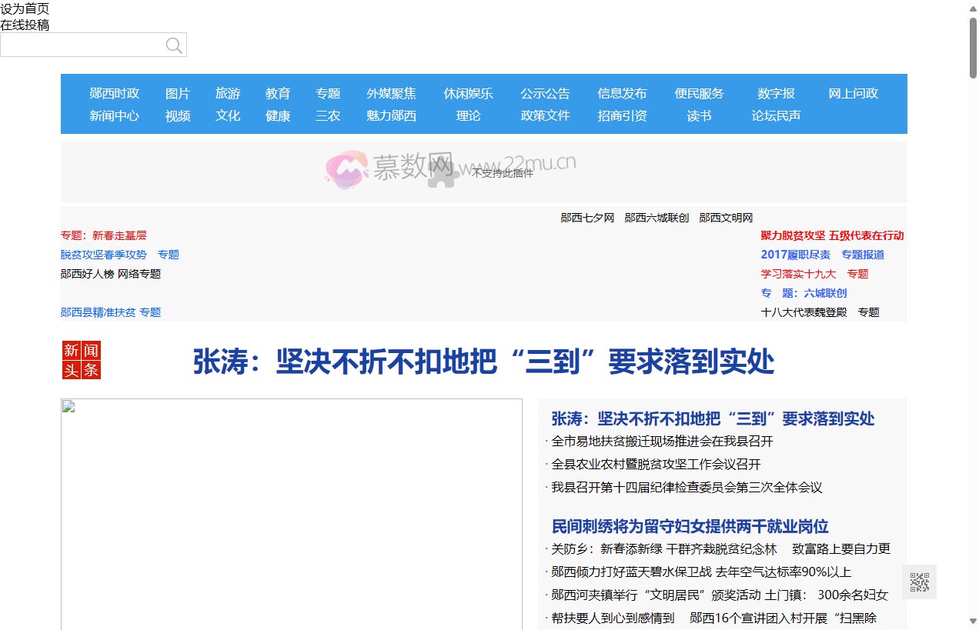
Task: Open 郧西时政 in navigation menu
Action: [114, 93]
